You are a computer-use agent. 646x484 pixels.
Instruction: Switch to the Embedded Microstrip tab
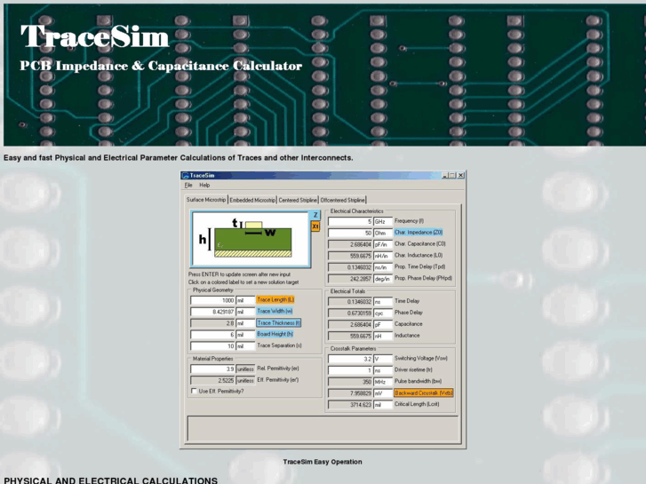(x=252, y=200)
